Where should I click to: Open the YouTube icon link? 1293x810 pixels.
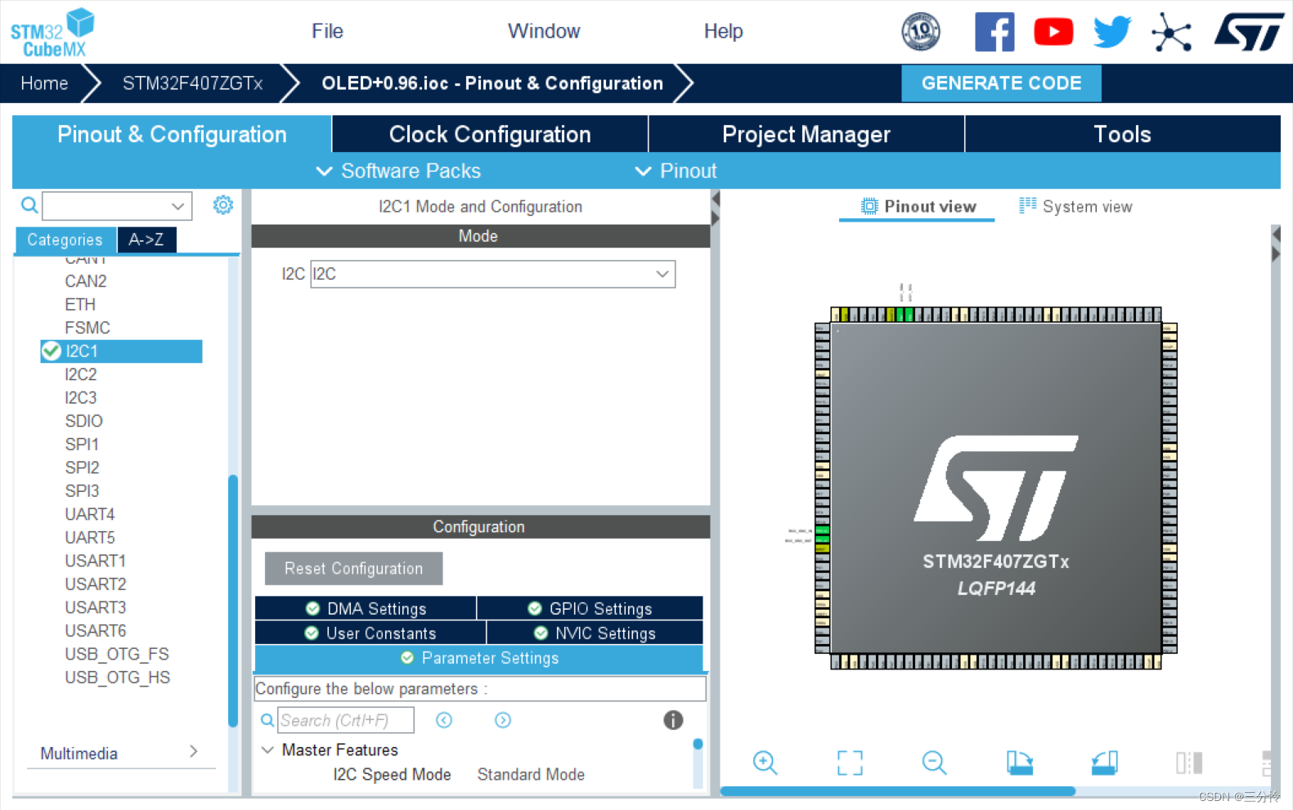1053,32
